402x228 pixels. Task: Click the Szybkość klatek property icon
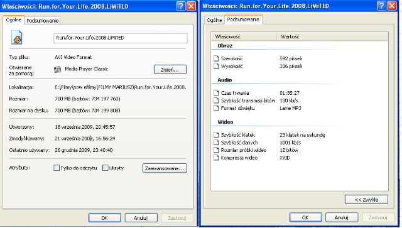coord(216,135)
